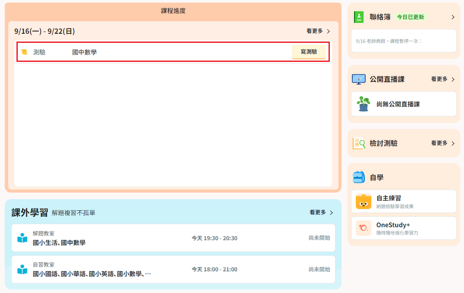464x293 pixels.
Task: Click the 寫測驗 button for 國中數學
Action: pyautogui.click(x=309, y=52)
